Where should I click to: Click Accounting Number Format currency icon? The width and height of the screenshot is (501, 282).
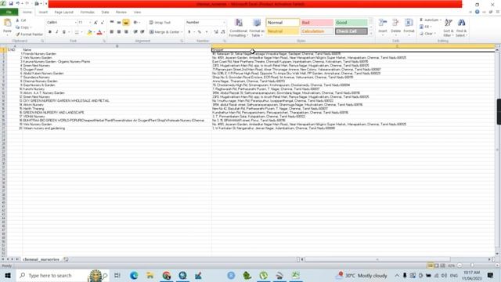[x=189, y=32]
